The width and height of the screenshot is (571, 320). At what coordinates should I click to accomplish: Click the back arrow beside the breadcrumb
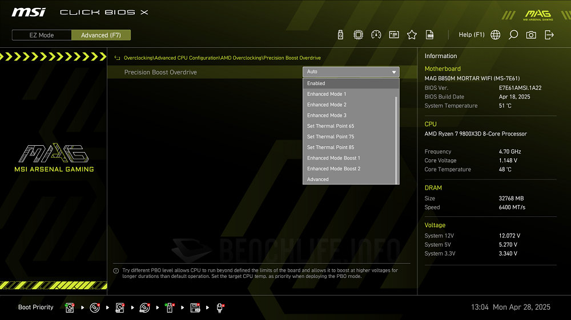(117, 58)
